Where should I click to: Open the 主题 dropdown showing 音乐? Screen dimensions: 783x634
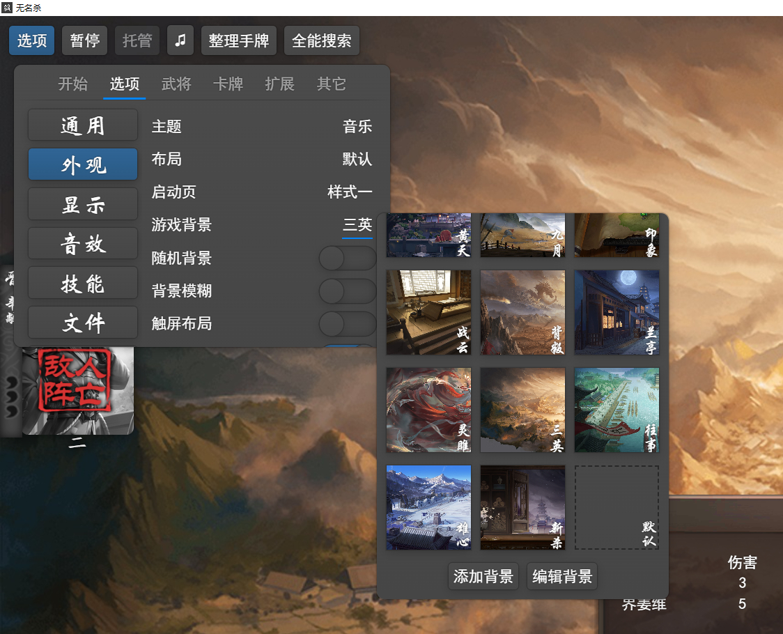click(357, 126)
